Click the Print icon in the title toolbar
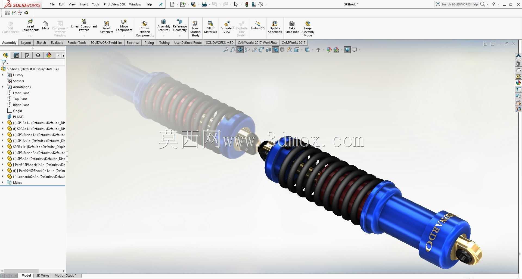 click(204, 4)
